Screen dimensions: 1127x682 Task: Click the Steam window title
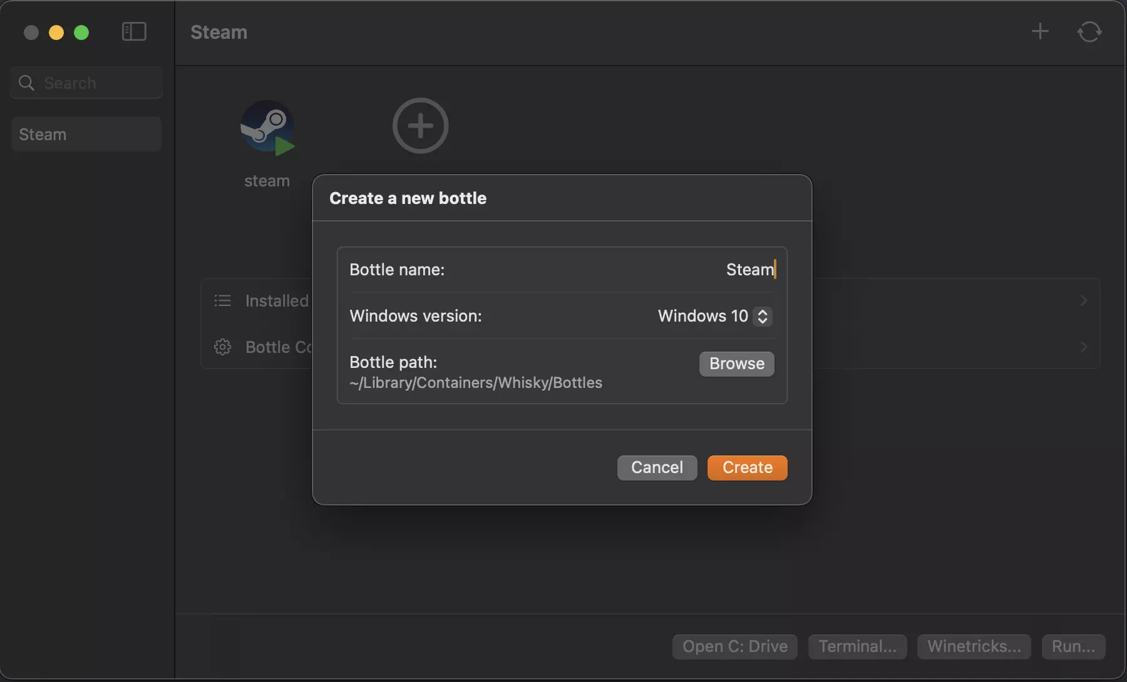pyautogui.click(x=219, y=32)
